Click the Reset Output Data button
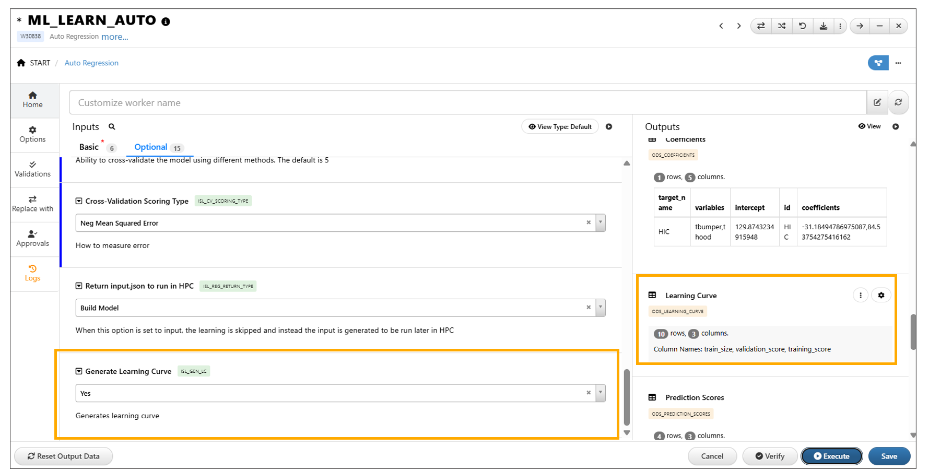Screen dimensions: 952x471 point(64,456)
